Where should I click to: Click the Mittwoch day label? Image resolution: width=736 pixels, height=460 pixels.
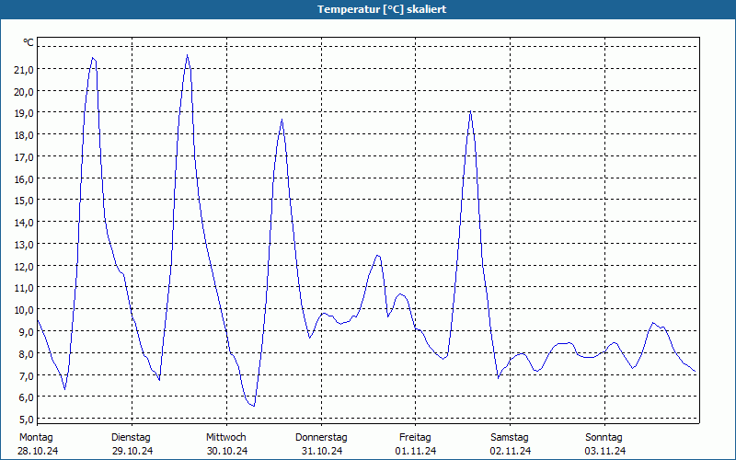[225, 438]
